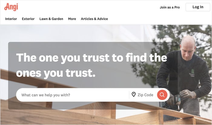212x125 pixels.
Task: Click the headline line 'The one you trust to find the'
Action: 91,58
